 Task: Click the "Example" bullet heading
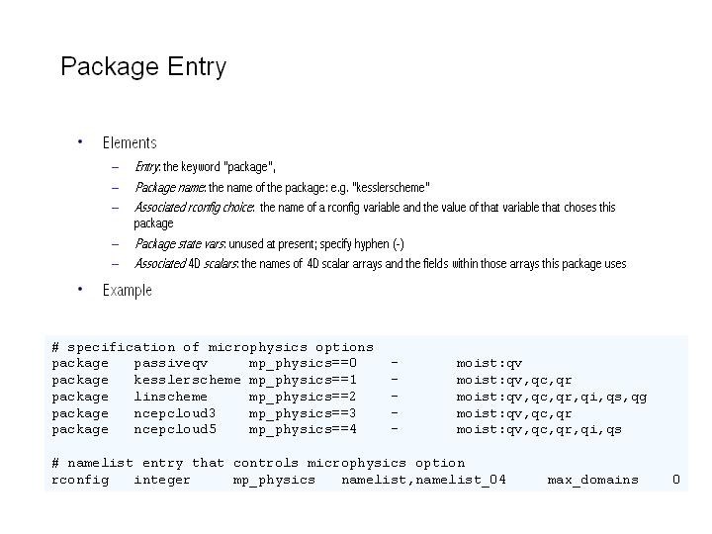(x=128, y=290)
